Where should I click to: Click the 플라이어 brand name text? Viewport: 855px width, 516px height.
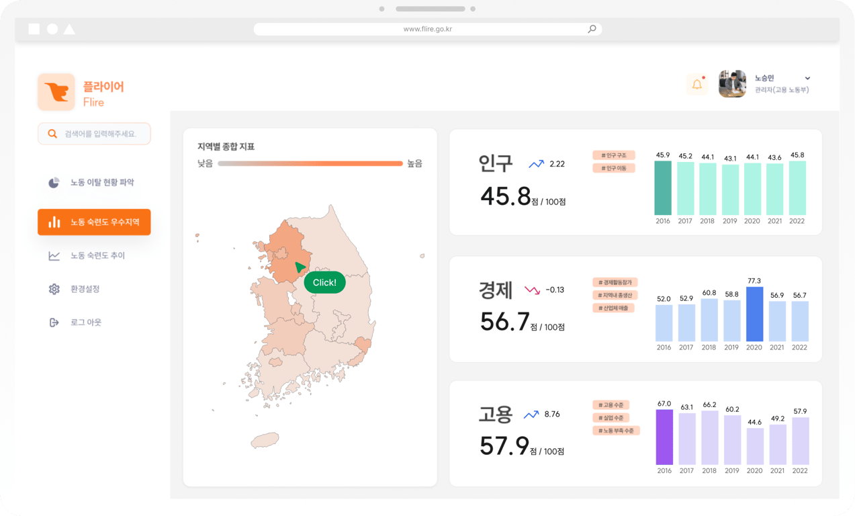103,87
